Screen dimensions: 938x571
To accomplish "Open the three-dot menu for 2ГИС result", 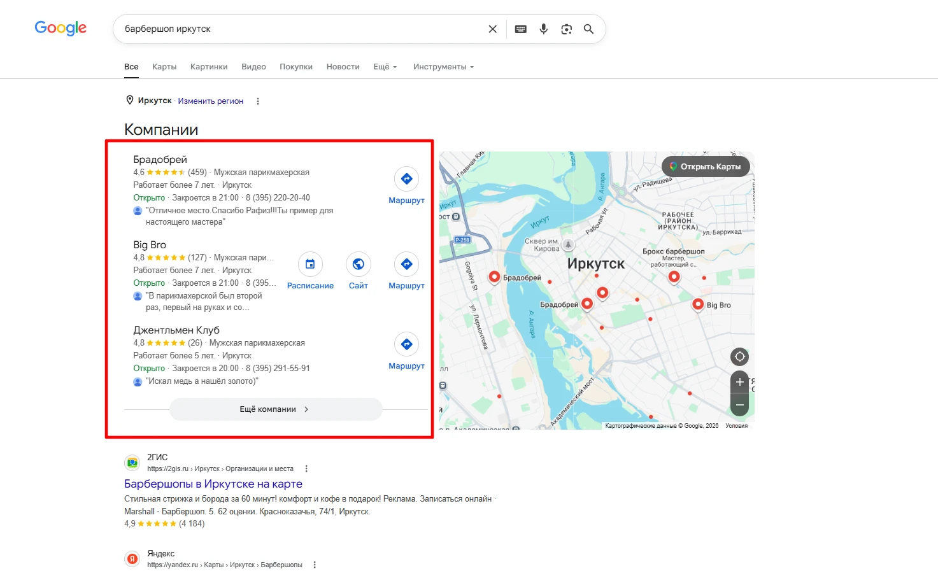I will coord(306,469).
